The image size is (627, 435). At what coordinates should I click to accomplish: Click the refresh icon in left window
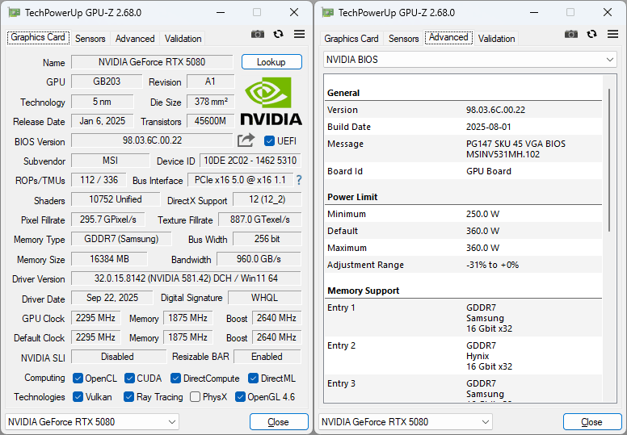tap(279, 34)
